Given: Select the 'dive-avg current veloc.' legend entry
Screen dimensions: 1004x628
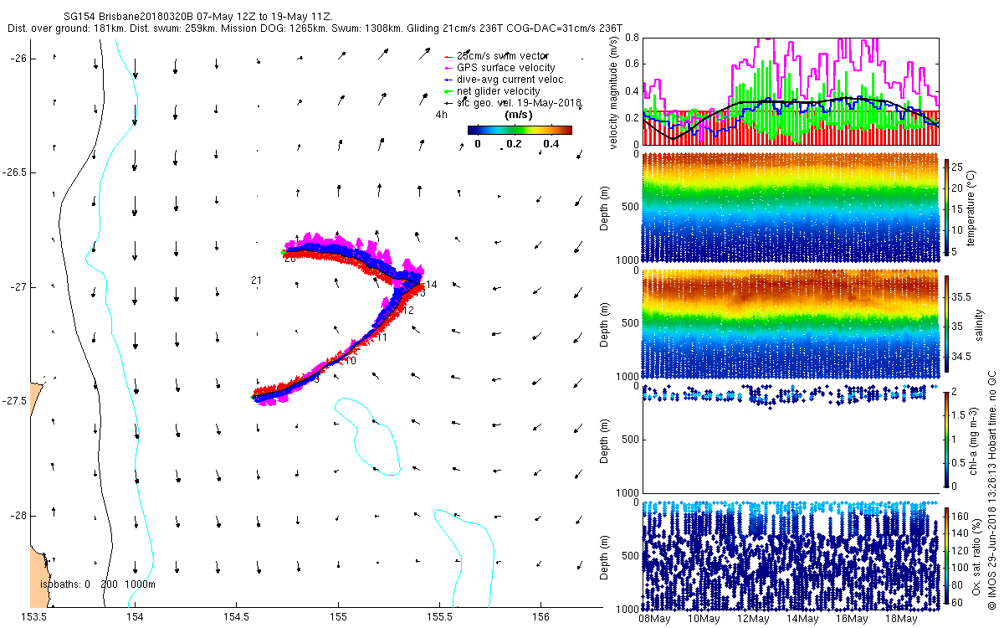Looking at the screenshot, I should [505, 79].
